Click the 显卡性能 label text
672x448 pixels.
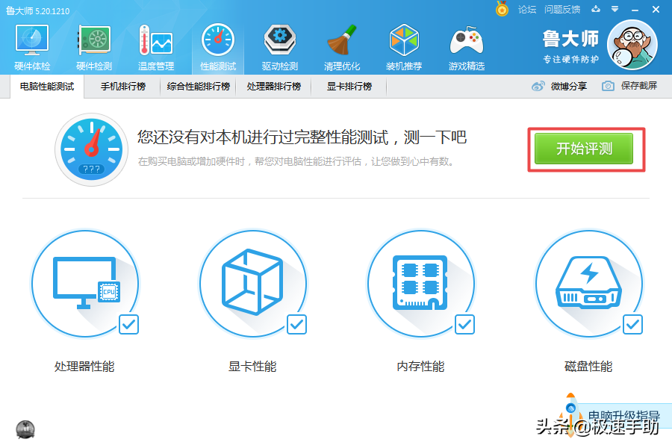(252, 367)
